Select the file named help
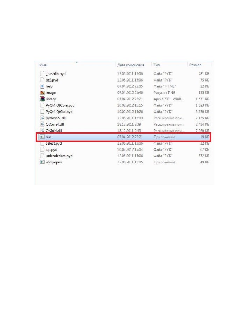This screenshot has width=237, height=336. click(49, 86)
